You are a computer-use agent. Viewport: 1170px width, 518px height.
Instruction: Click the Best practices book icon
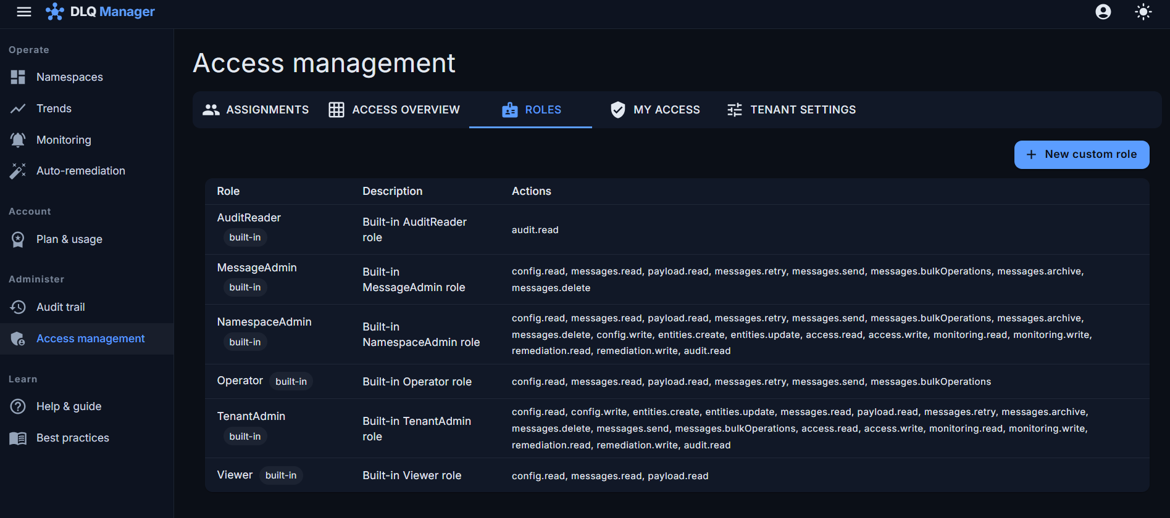pos(18,438)
